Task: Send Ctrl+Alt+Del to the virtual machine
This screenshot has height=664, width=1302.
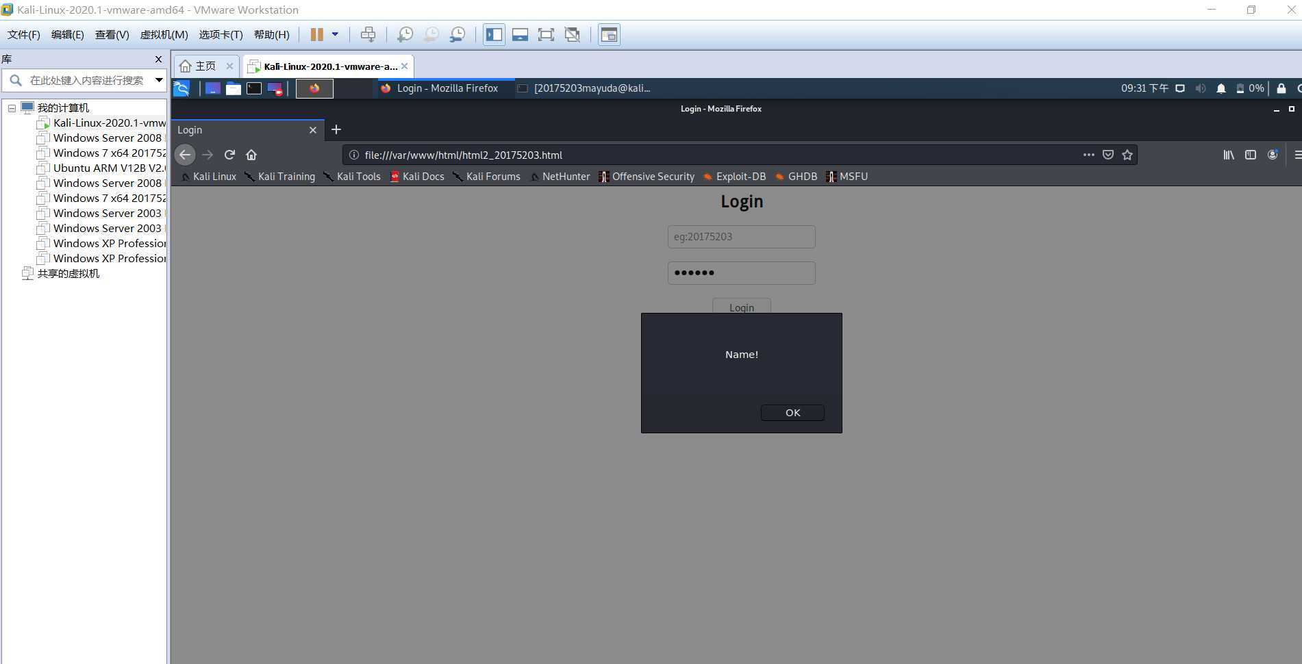Action: (x=368, y=34)
